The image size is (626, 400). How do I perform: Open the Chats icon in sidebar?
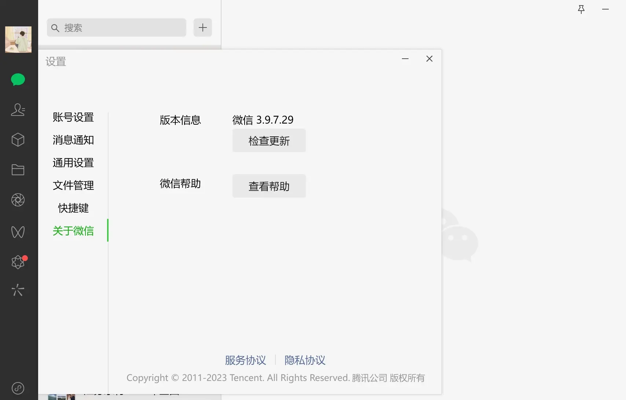[x=18, y=80]
